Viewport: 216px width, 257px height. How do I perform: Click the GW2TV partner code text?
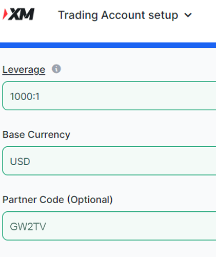click(28, 227)
